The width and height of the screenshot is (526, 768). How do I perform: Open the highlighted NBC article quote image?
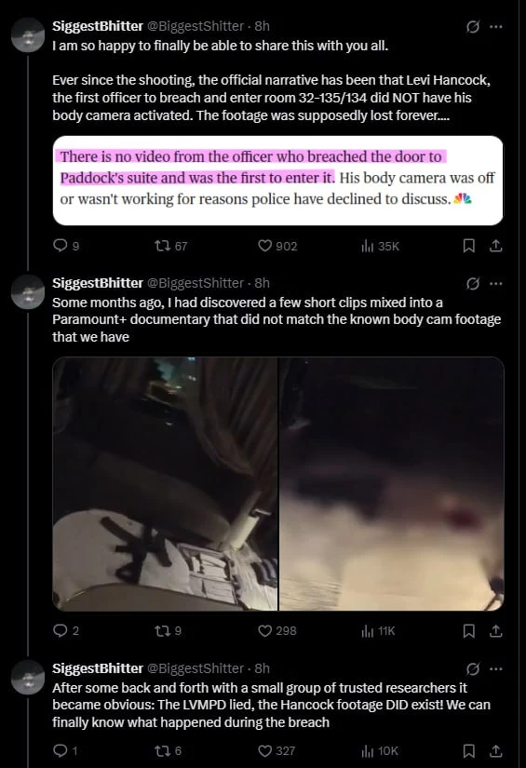pos(277,181)
